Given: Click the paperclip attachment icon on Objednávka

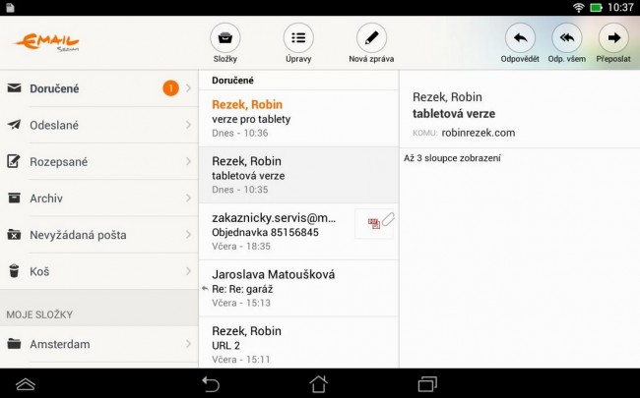Looking at the screenshot, I should tap(388, 219).
